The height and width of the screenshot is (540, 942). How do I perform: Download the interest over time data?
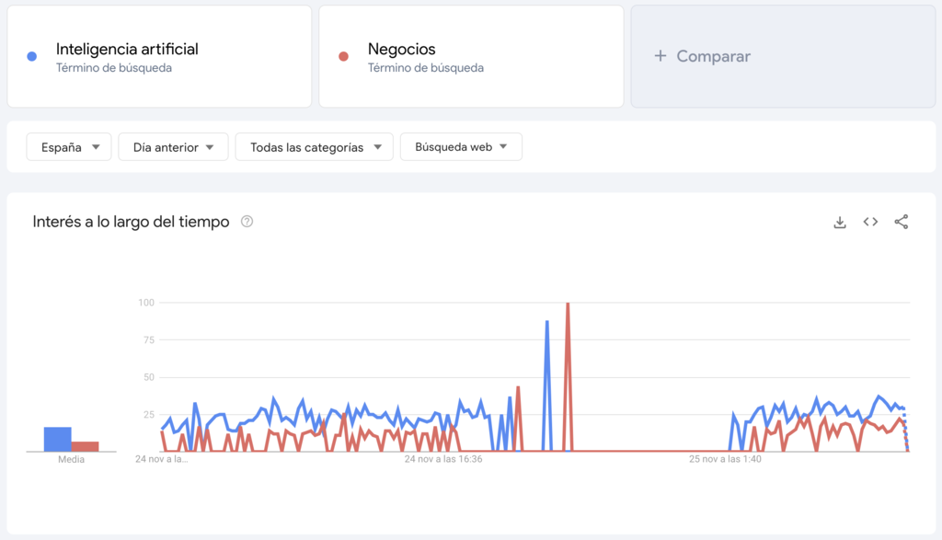(x=839, y=222)
